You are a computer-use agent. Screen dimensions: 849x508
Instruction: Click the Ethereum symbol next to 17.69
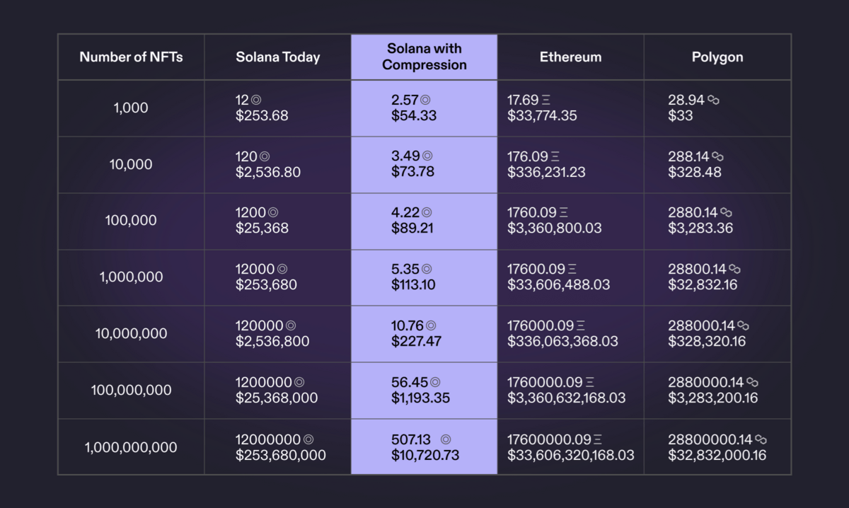click(544, 100)
